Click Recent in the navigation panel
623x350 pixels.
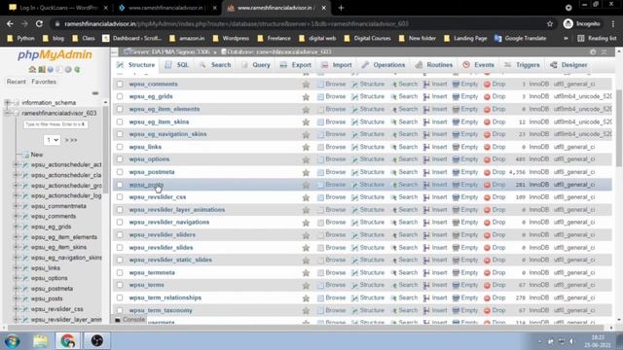[17, 82]
